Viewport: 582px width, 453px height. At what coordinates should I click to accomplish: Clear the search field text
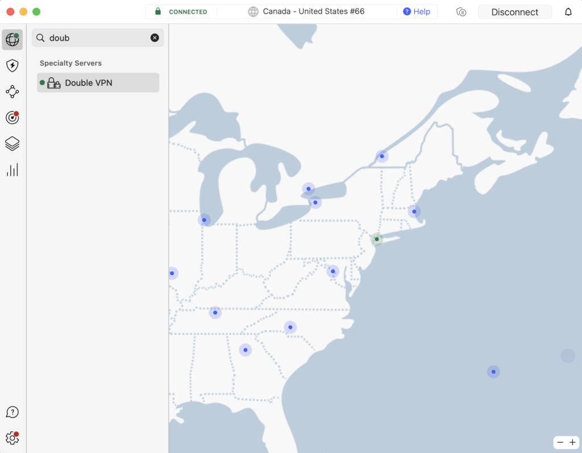tap(155, 38)
